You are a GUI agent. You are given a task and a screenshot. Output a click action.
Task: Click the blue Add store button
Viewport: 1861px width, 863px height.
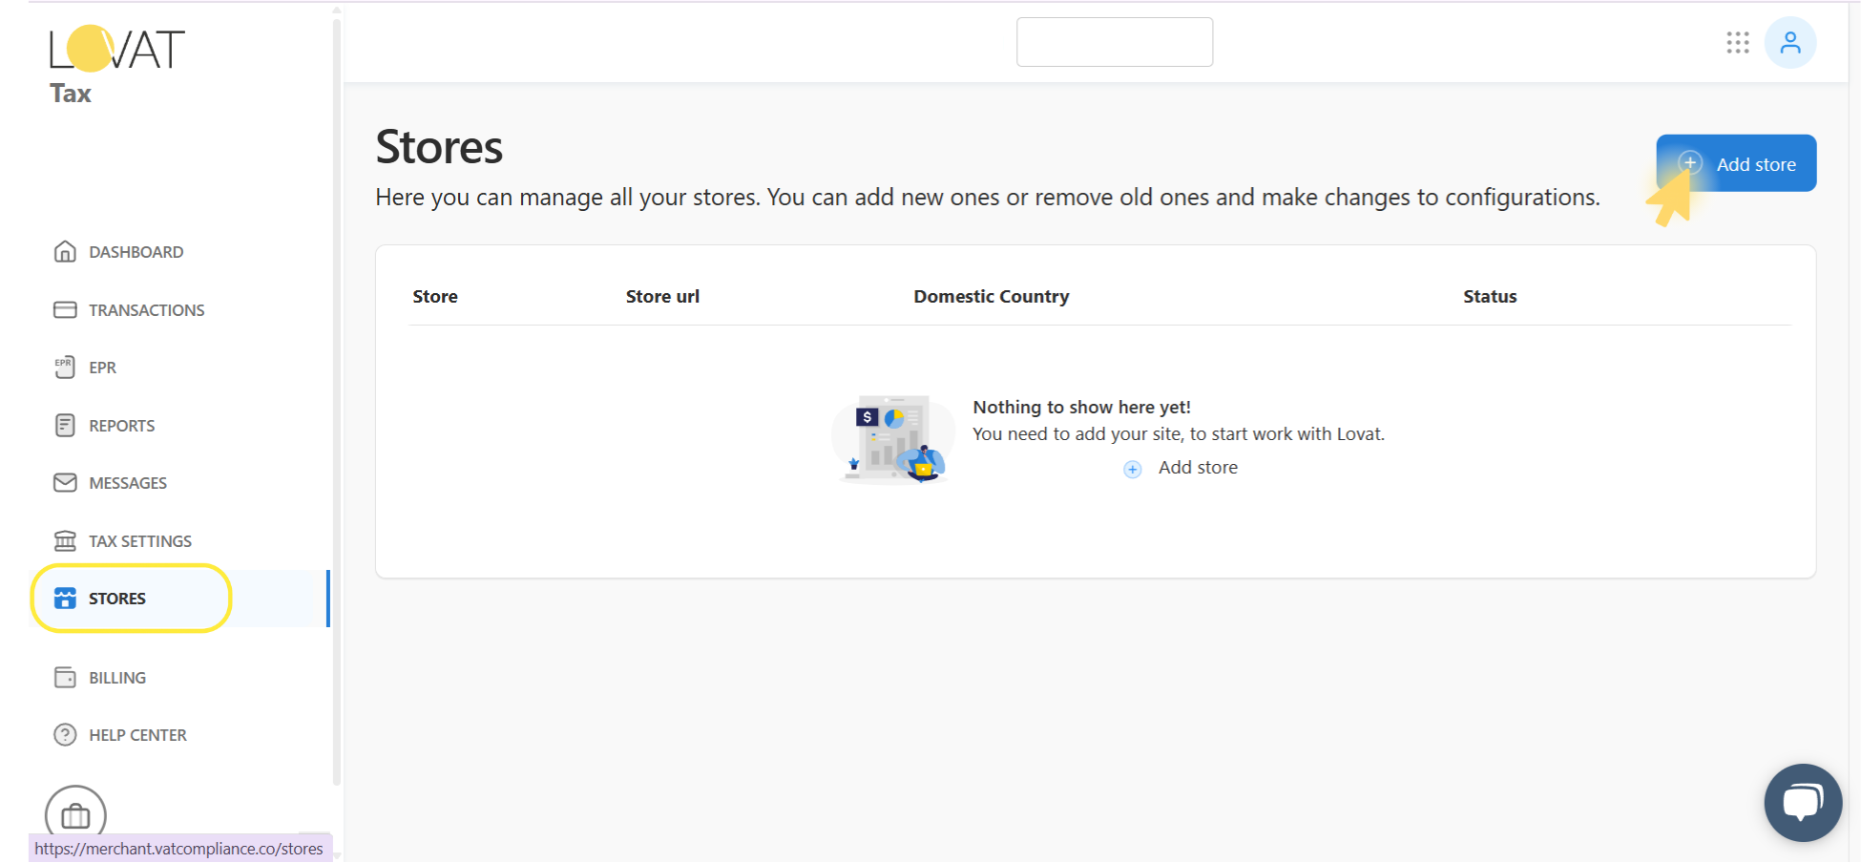[x=1736, y=163]
